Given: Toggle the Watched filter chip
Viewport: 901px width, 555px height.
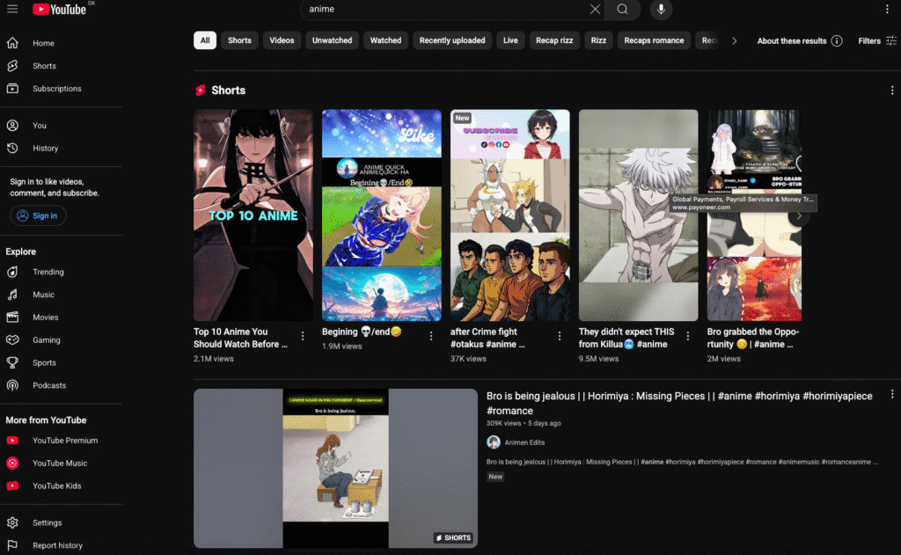Looking at the screenshot, I should pos(385,40).
